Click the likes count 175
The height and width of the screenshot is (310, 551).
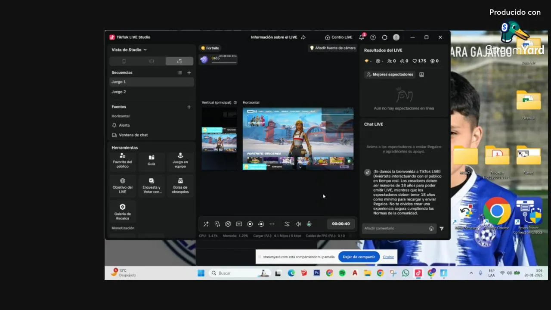click(x=419, y=61)
